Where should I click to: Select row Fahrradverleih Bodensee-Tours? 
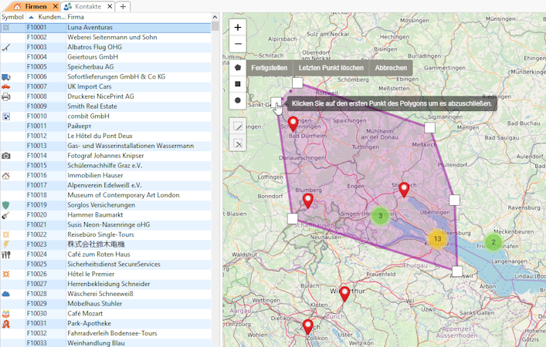point(106,333)
